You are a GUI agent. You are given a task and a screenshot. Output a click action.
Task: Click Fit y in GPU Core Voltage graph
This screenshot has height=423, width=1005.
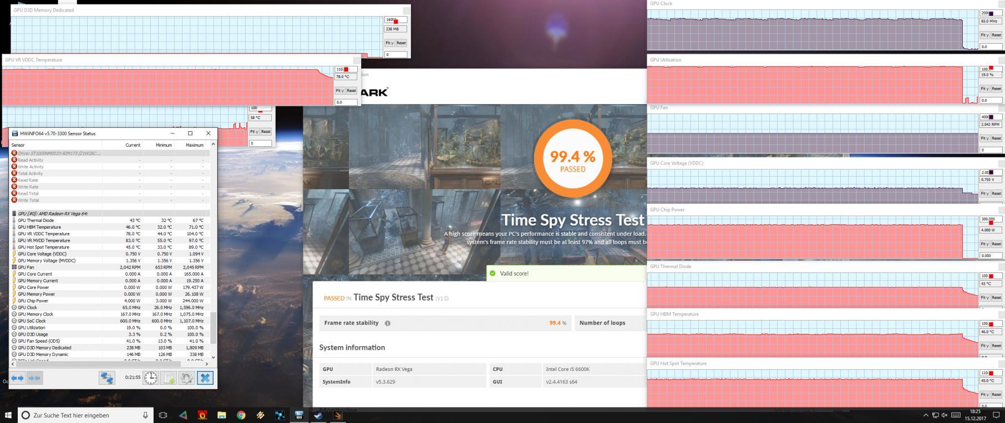click(984, 194)
